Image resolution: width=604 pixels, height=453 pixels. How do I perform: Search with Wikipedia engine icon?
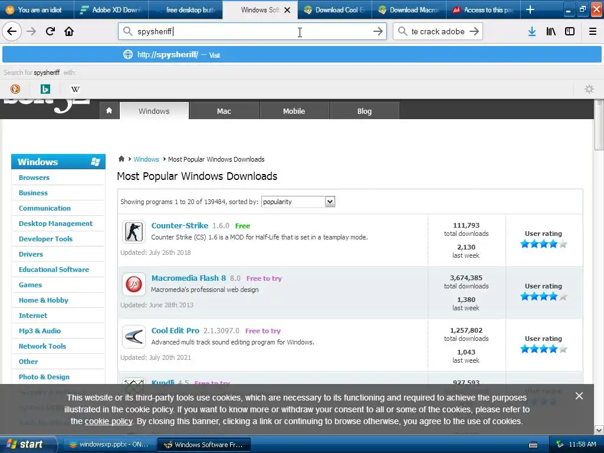75,89
